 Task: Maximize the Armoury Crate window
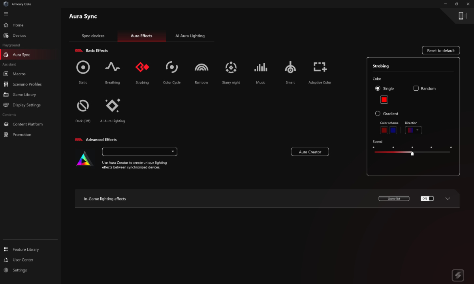click(457, 4)
